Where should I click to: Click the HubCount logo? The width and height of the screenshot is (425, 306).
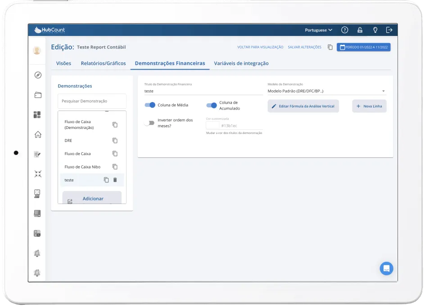point(50,30)
